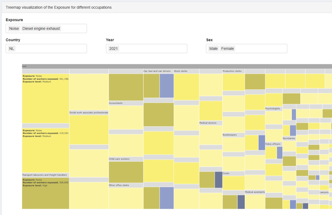Screen dimensions: 332x215
Task: Click the Car, taxi and van drivers header
Action: (x=158, y=71)
